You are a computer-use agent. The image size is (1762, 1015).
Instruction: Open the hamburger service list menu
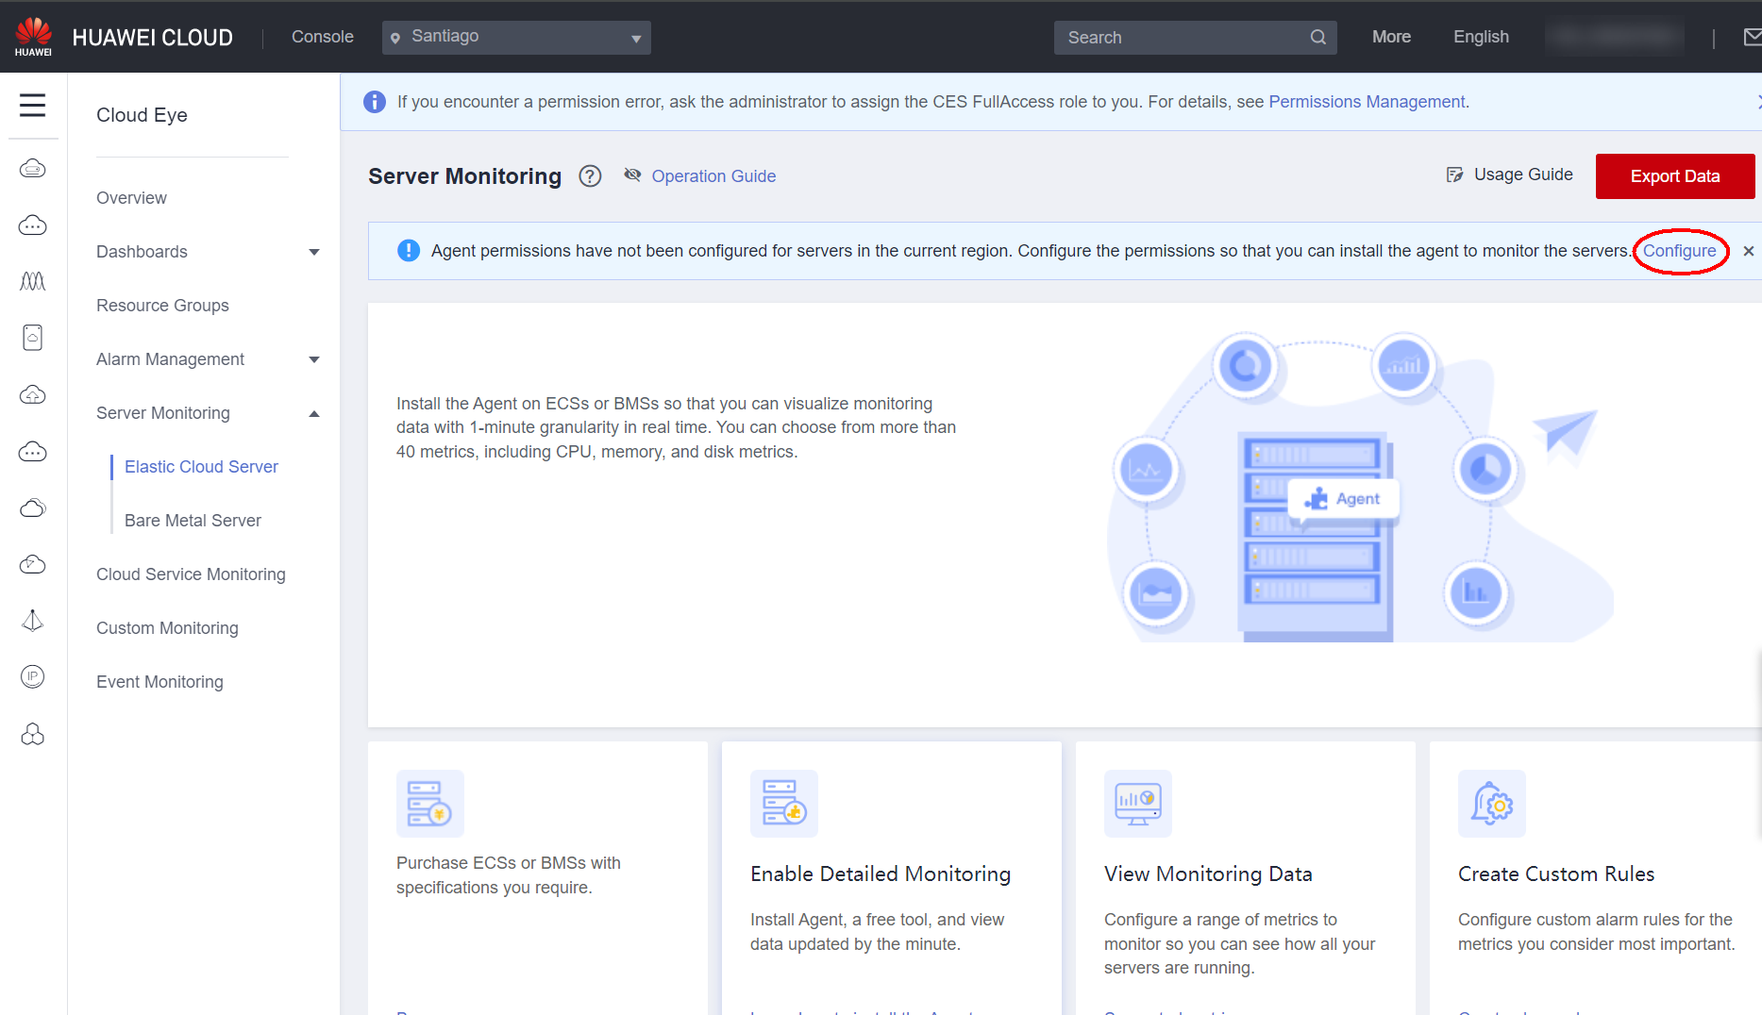tap(33, 105)
